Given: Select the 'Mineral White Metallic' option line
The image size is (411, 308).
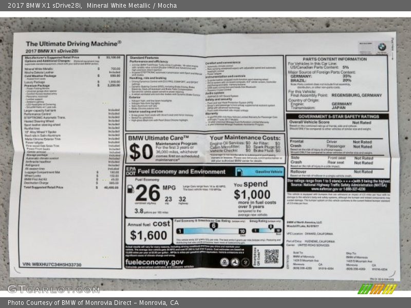Looking at the screenshot, I should pos(39,69).
